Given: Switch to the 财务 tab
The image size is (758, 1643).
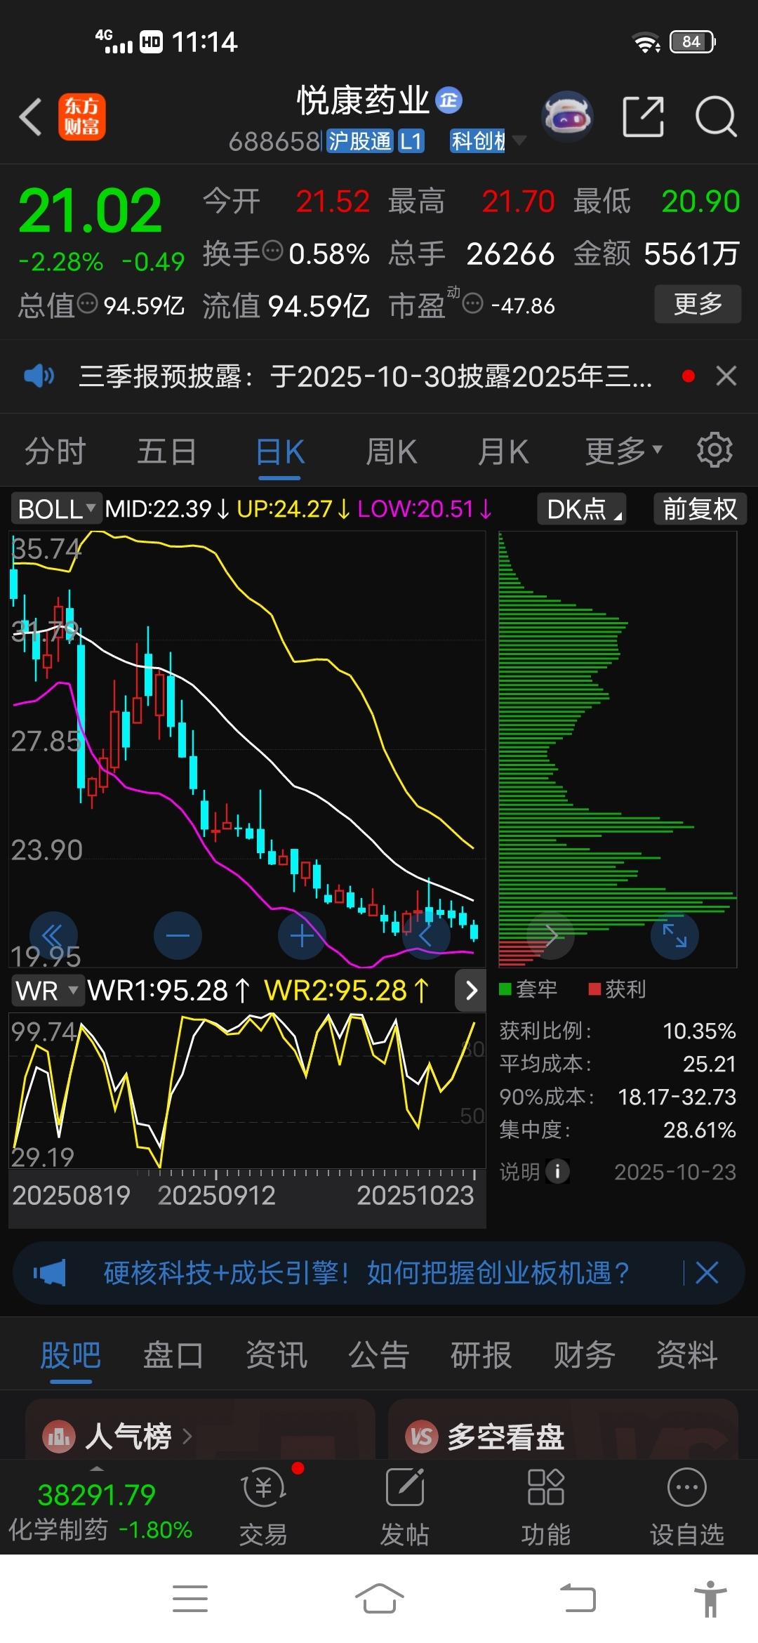Looking at the screenshot, I should click(x=584, y=1355).
